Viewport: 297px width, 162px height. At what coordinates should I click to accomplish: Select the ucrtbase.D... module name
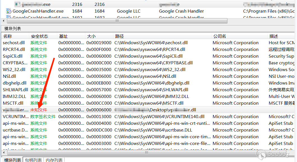[x=15, y=130]
